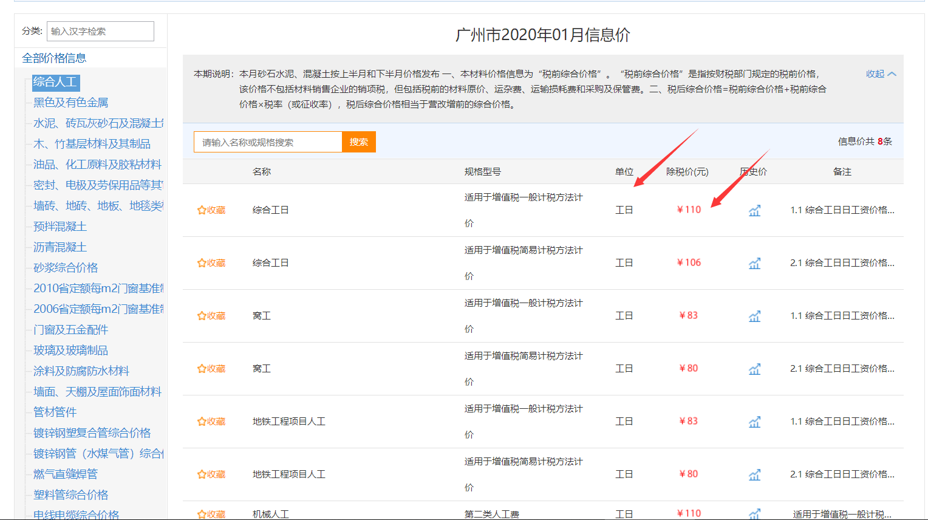This screenshot has width=928, height=520.
Task: Focus the 分类 Chinese character search box
Action: (x=100, y=32)
